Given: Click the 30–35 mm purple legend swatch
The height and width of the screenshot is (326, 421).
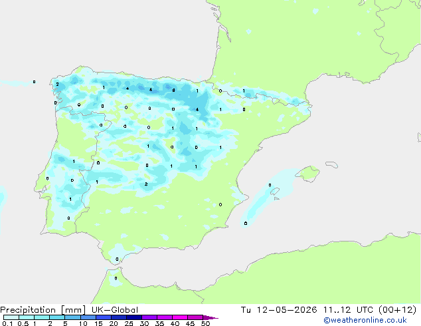Looking at the screenshot, I should pos(149,317).
